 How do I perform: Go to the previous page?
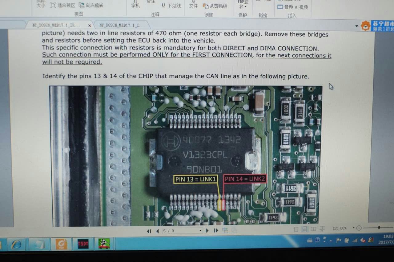(158, 231)
